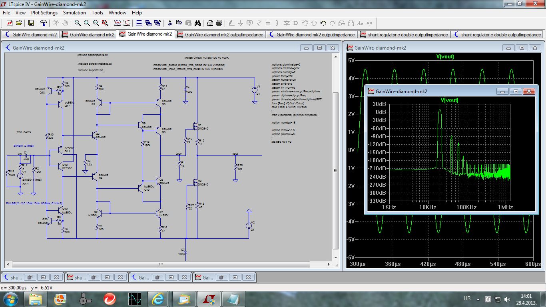Click the Print toolbar icon

[219, 23]
